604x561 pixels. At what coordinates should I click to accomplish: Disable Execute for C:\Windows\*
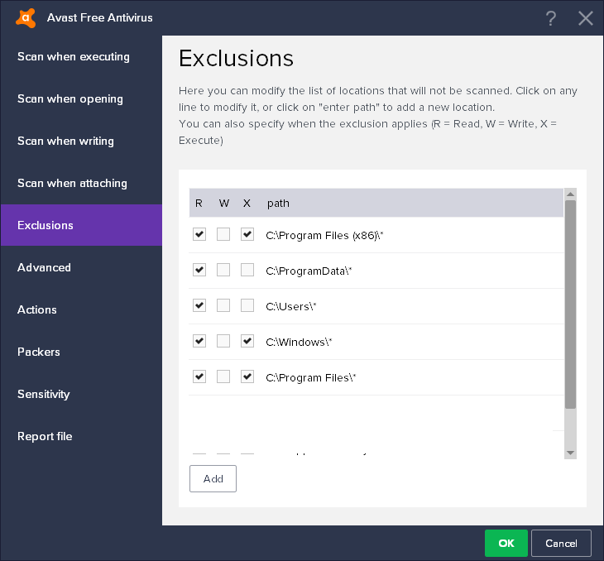click(247, 342)
